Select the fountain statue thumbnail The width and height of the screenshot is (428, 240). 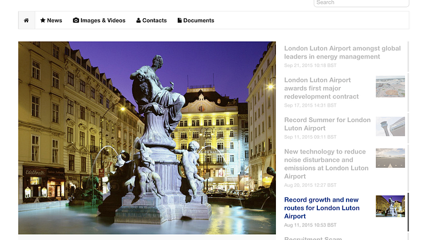pos(390,206)
